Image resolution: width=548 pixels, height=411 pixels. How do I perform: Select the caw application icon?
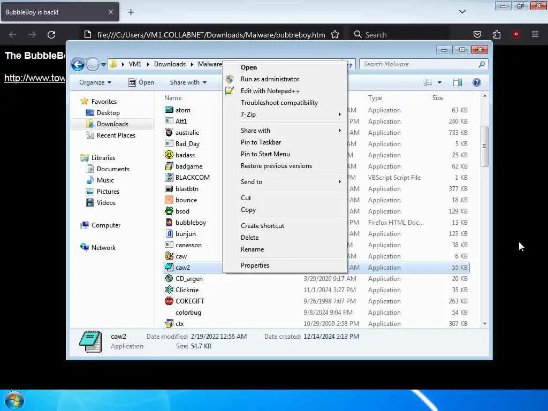click(169, 256)
